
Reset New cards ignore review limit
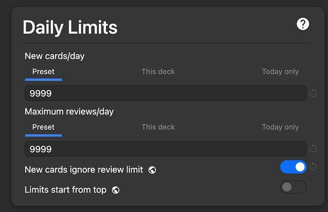click(313, 167)
